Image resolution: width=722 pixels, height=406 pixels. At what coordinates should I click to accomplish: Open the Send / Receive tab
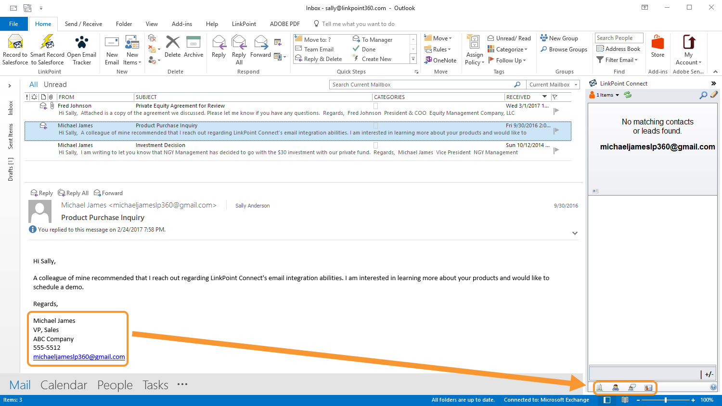pos(83,24)
